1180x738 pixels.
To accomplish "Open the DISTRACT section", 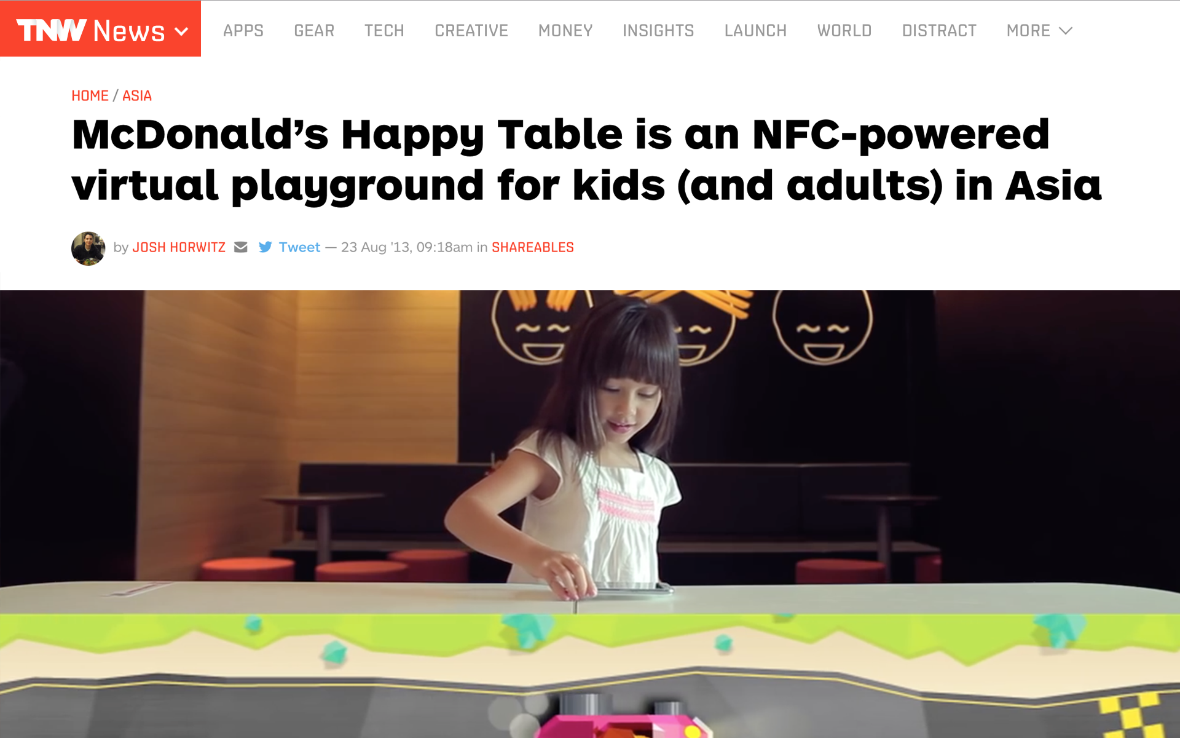I will pyautogui.click(x=939, y=31).
